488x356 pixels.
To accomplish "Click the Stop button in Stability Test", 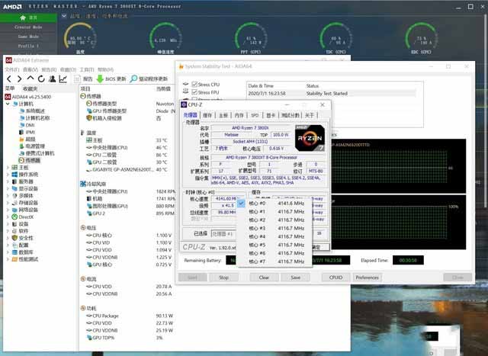I will pos(223,277).
